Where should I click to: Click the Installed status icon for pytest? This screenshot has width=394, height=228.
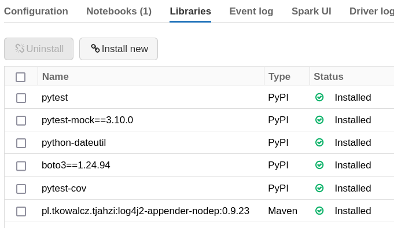pyautogui.click(x=319, y=97)
